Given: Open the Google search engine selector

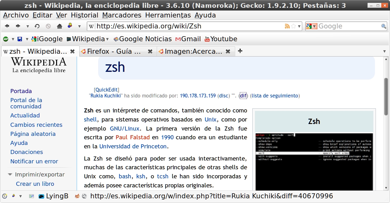Looking at the screenshot, I should (x=312, y=26).
